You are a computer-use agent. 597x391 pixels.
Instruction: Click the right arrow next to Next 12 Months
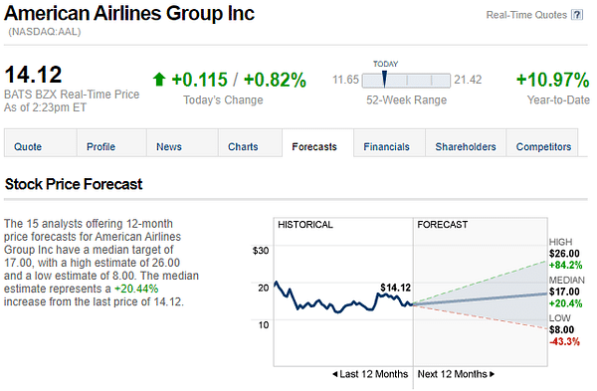(492, 374)
